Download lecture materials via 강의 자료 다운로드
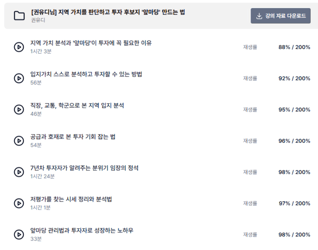The image size is (318, 250). click(281, 16)
